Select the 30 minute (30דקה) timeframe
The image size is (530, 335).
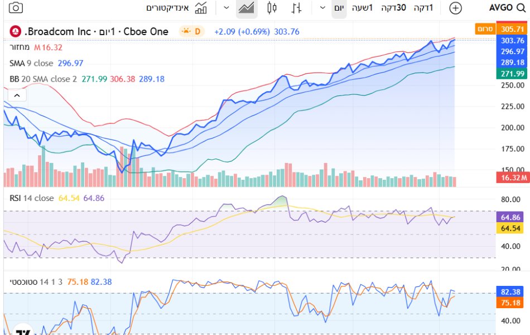(393, 8)
